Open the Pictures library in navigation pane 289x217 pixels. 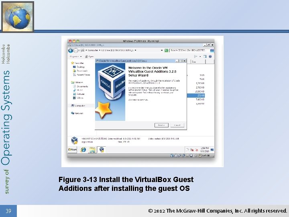[x=79, y=94]
